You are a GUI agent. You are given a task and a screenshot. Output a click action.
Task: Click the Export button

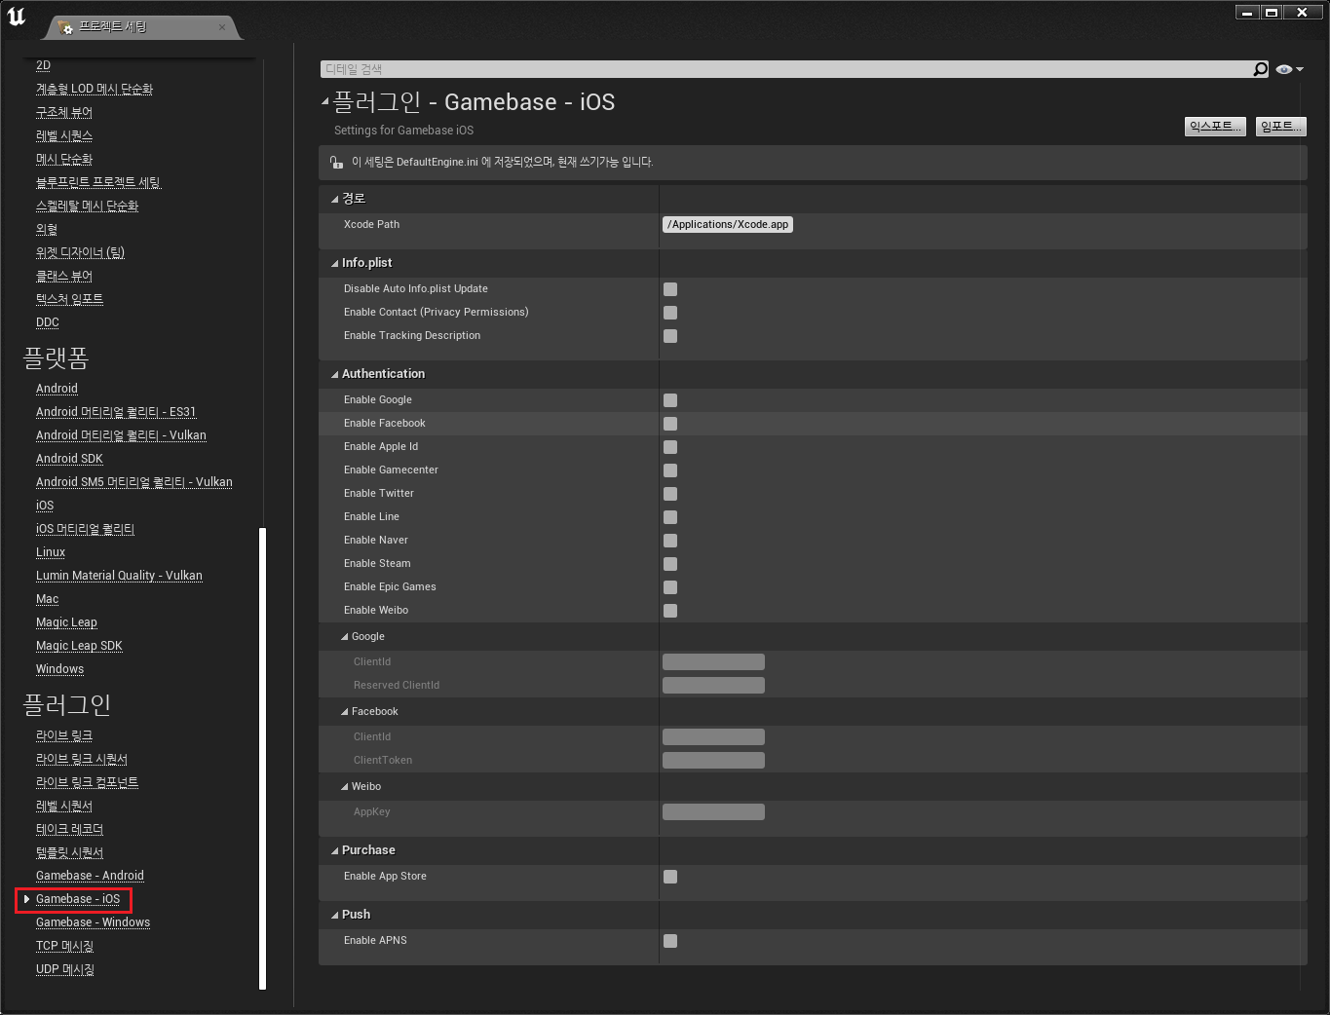coord(1215,127)
